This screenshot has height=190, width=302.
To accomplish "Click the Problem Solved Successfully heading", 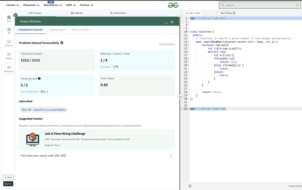I will (x=39, y=43).
